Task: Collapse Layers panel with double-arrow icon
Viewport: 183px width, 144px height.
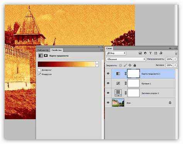Action: pos(170,48)
